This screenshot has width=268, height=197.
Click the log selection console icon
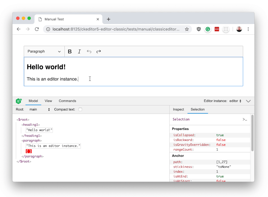245,119
